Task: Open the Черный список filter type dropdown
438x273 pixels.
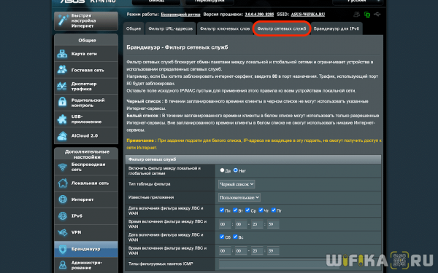Action: (237, 184)
